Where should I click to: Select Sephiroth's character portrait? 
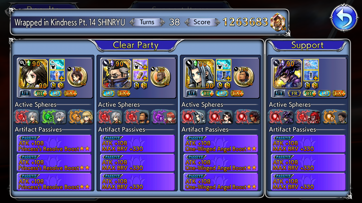pyautogui.click(x=200, y=74)
